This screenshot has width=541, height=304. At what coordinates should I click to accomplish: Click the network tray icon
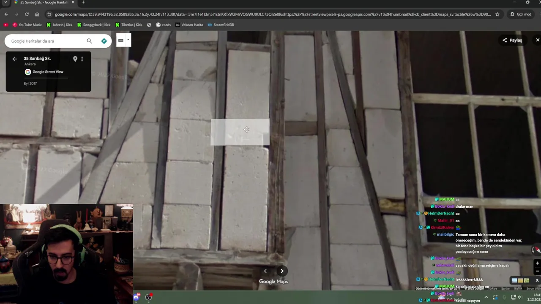(x=514, y=297)
